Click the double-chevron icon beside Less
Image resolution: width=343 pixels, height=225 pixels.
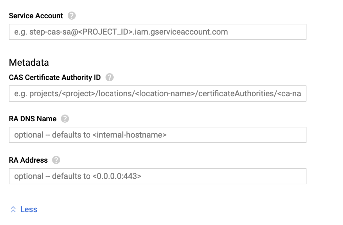pos(13,209)
